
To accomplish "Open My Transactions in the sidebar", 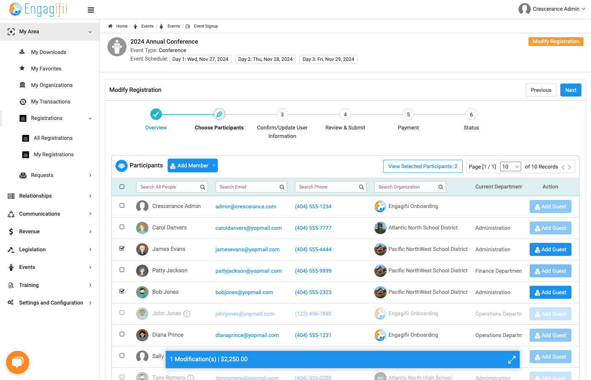I will (x=51, y=102).
